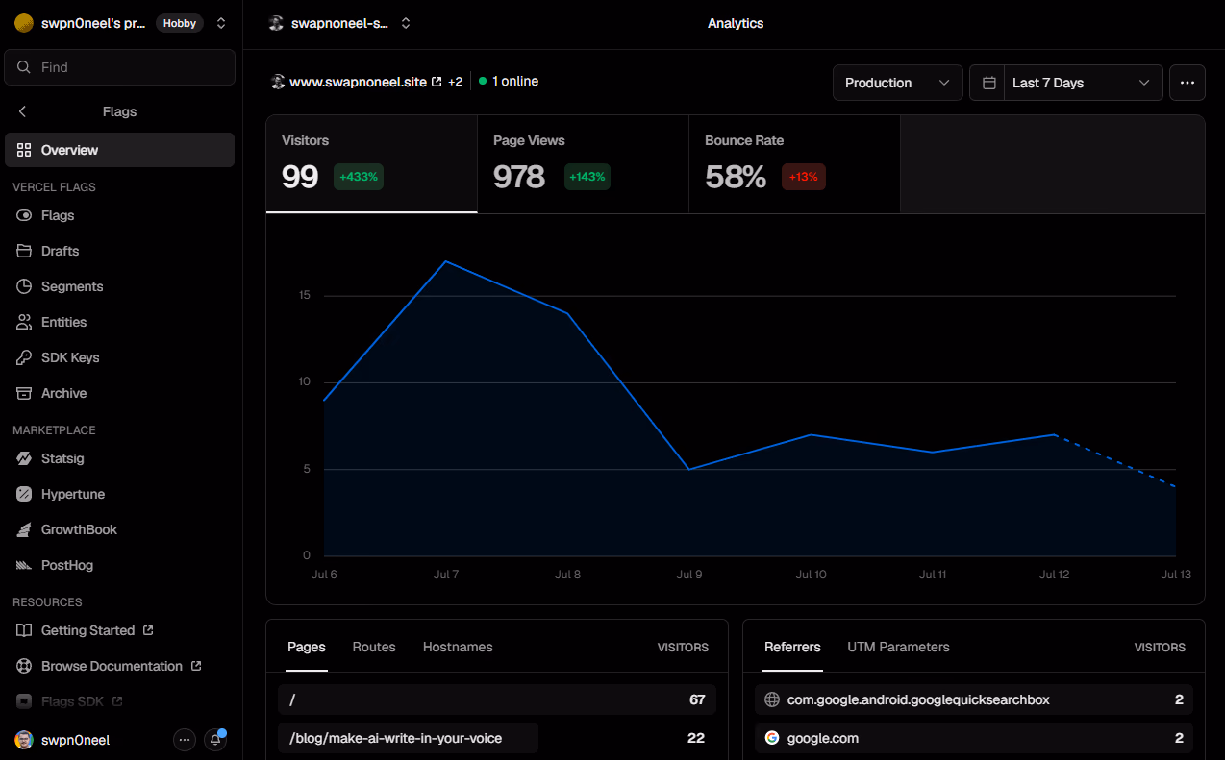Click the Jul 7 chart date label
Image resolution: width=1225 pixels, height=760 pixels.
(446, 575)
